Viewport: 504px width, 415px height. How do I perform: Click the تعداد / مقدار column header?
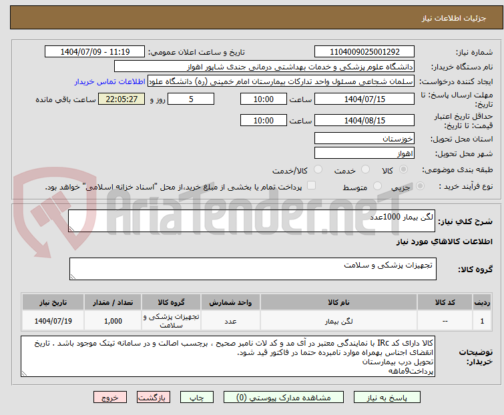113,302
